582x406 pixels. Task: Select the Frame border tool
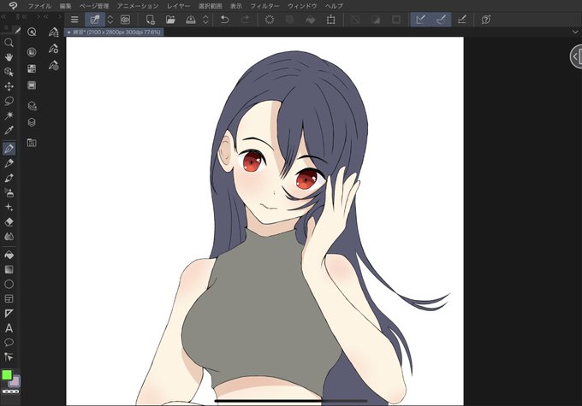click(x=9, y=299)
